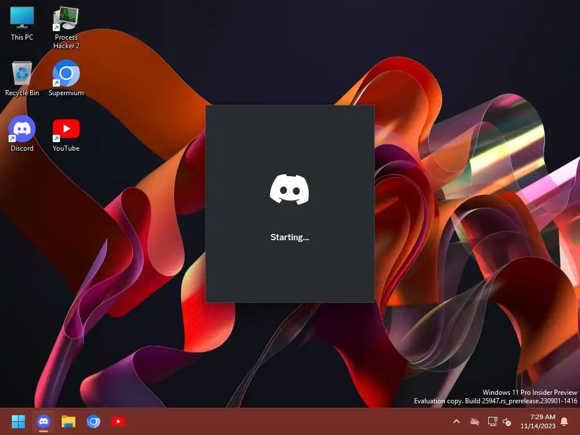This screenshot has height=435, width=580.
Task: Show hidden system tray icons
Action: tap(457, 421)
